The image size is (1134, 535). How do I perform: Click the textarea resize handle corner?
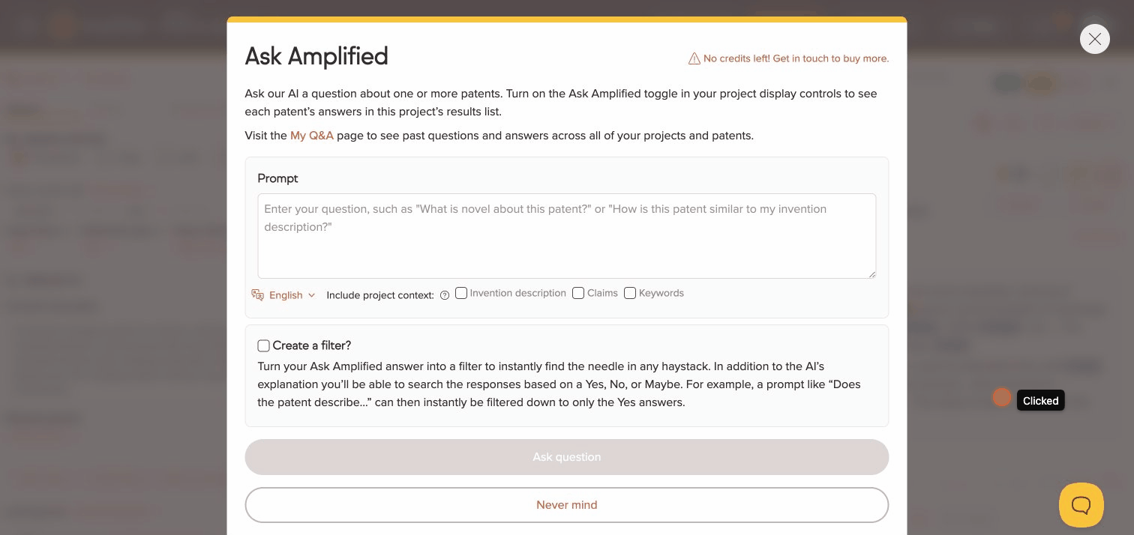pyautogui.click(x=872, y=276)
